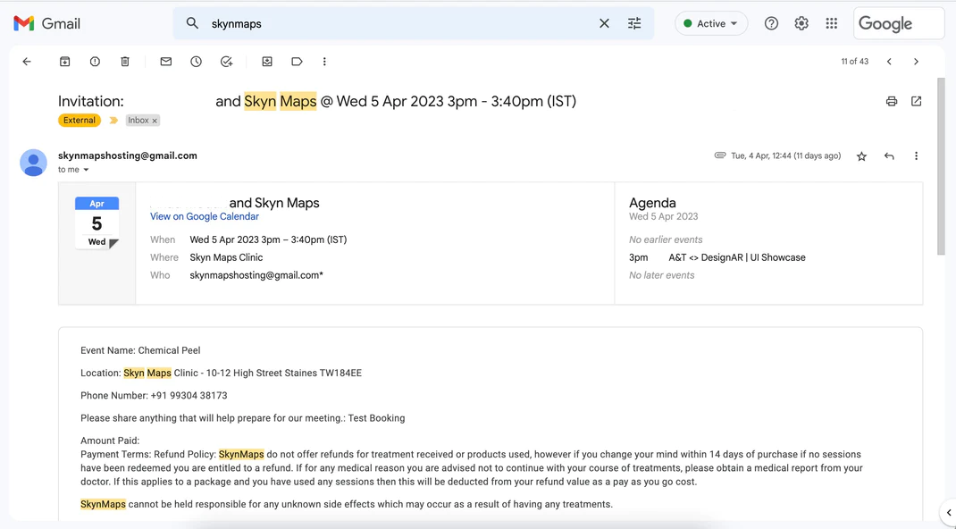Show search options filter in search bar
The width and height of the screenshot is (956, 529).
pos(634,24)
